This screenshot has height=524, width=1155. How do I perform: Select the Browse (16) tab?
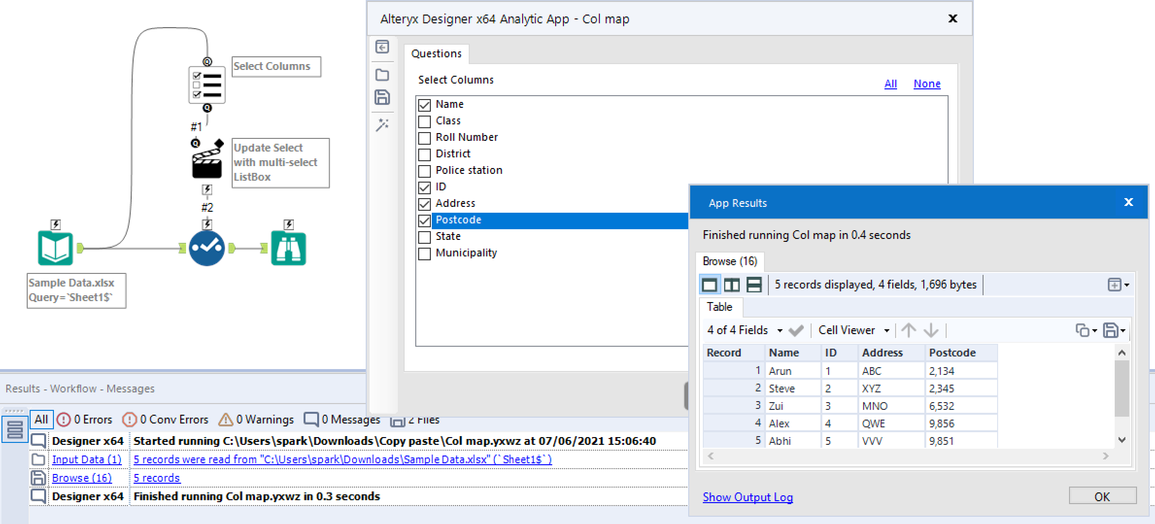click(730, 261)
